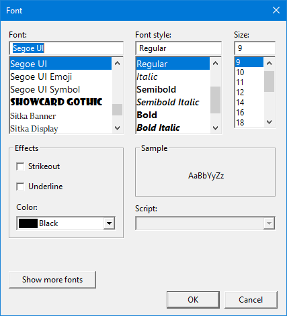Click the font style list scroll up arrow

pyautogui.click(x=215, y=64)
